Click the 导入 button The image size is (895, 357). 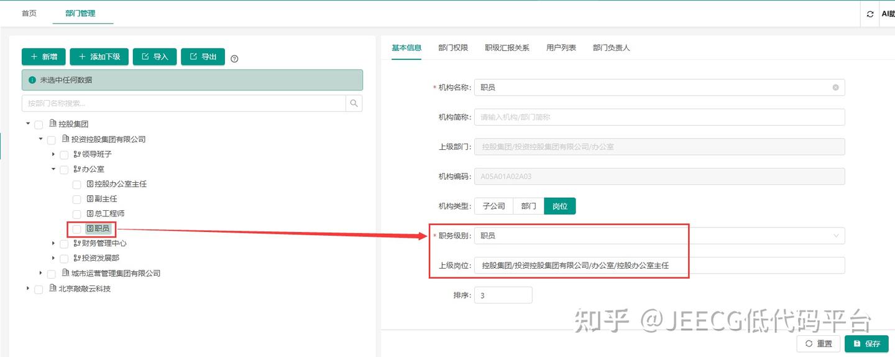click(155, 57)
